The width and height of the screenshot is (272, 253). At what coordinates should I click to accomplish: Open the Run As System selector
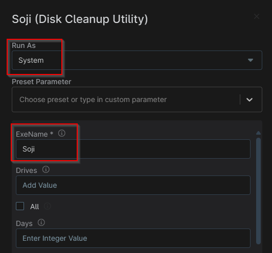137,60
